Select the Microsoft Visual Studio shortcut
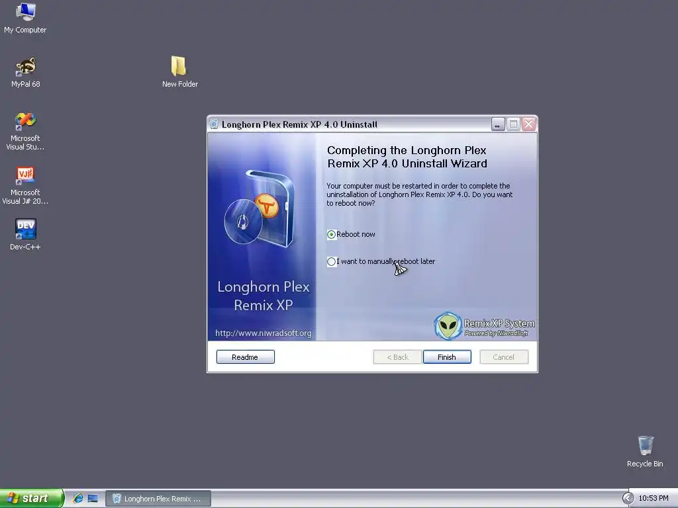 click(x=25, y=131)
